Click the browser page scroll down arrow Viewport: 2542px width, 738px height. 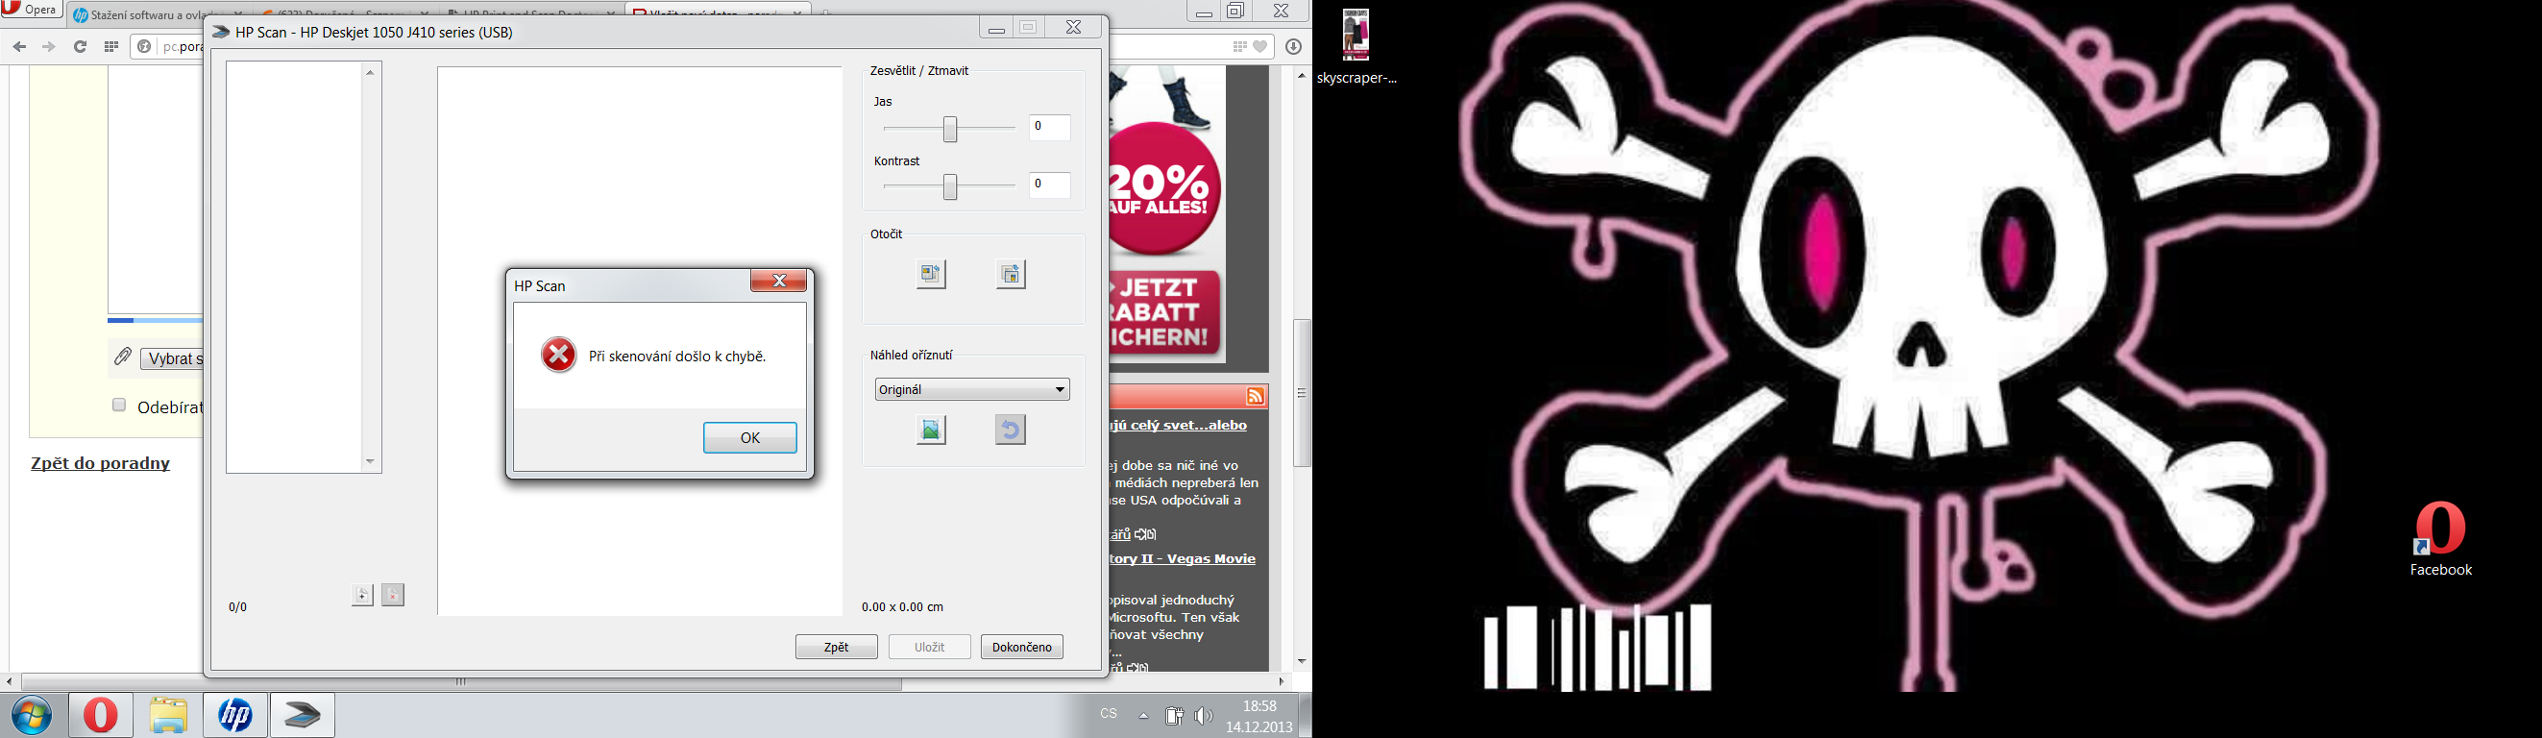[1303, 661]
